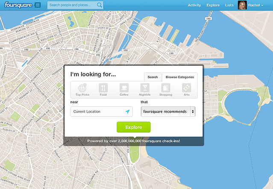
Task: Open the foursquare recommends dropdown
Action: [x=168, y=111]
